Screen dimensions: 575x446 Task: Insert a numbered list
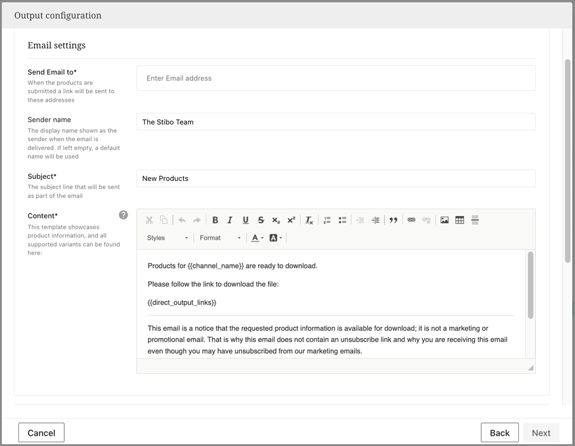(327, 220)
